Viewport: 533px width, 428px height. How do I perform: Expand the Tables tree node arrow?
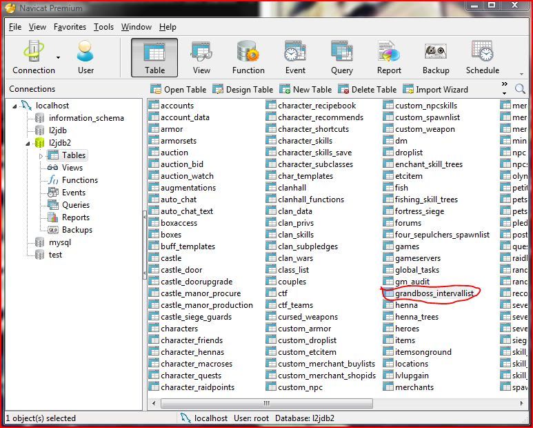click(41, 156)
